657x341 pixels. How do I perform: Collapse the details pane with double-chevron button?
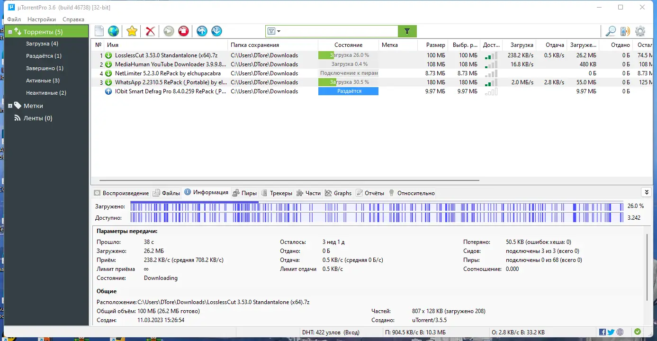click(646, 192)
